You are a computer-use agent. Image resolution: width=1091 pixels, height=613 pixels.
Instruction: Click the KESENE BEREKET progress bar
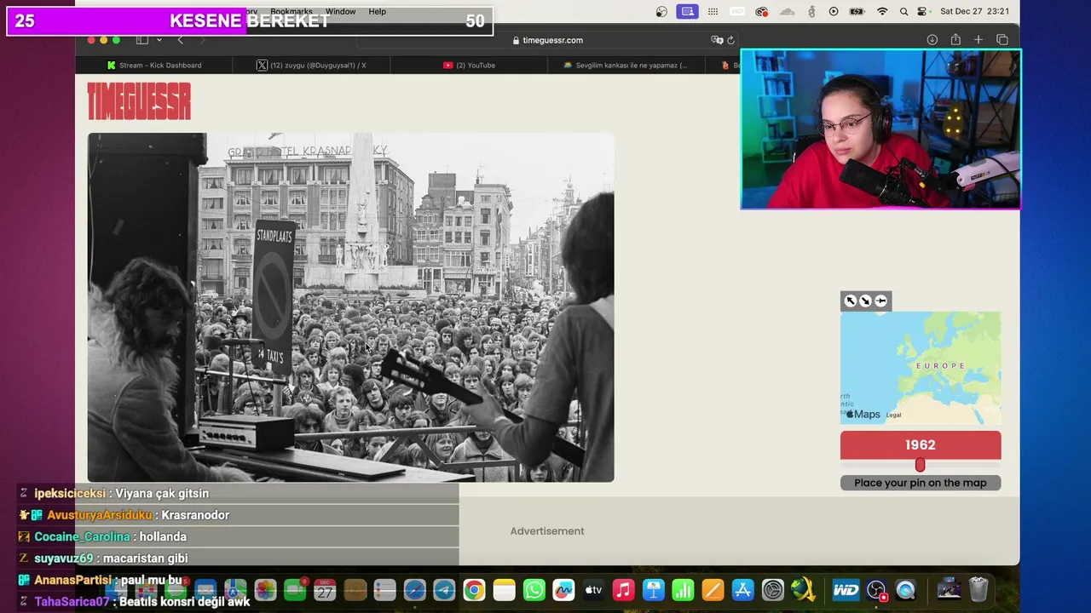pyautogui.click(x=250, y=21)
